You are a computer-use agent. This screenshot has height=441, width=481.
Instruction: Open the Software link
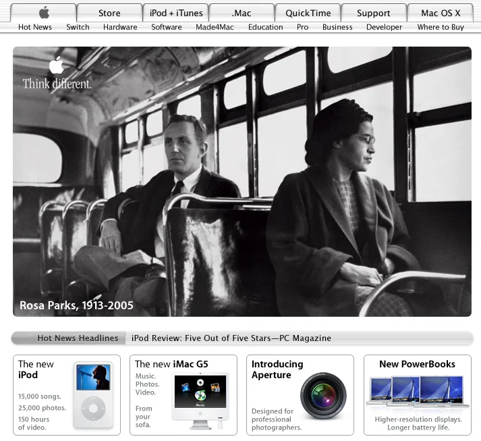coord(167,27)
